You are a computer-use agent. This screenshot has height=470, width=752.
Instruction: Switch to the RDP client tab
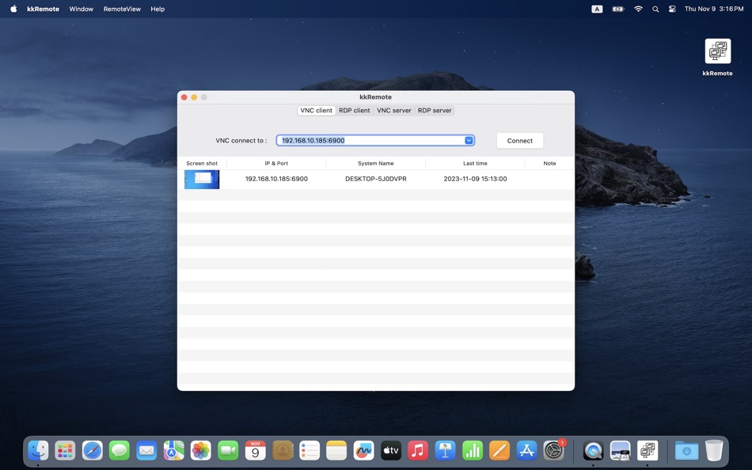tap(355, 110)
